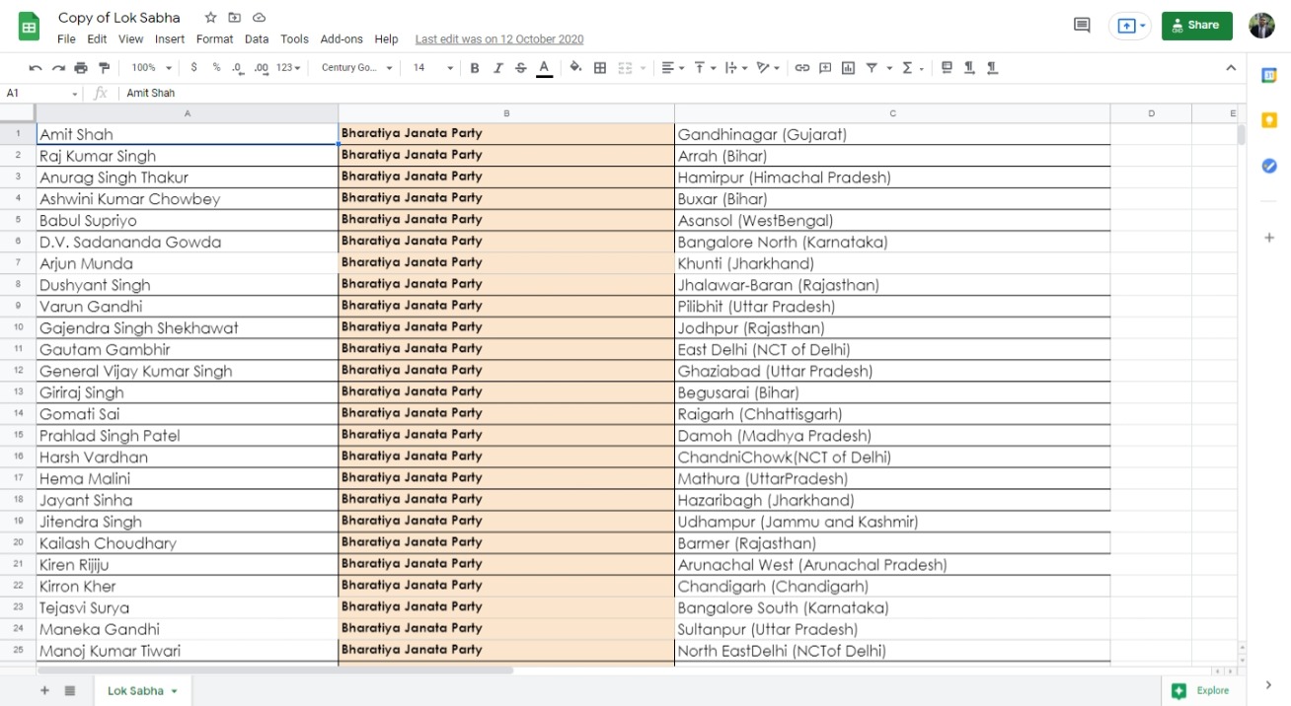1291x706 pixels.
Task: Toggle strikethrough formatting
Action: pos(521,68)
